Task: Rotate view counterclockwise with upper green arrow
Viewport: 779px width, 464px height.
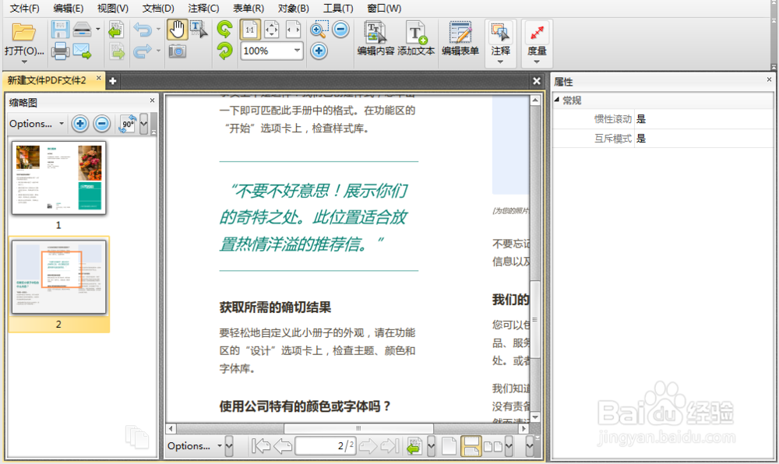Action: 224,30
